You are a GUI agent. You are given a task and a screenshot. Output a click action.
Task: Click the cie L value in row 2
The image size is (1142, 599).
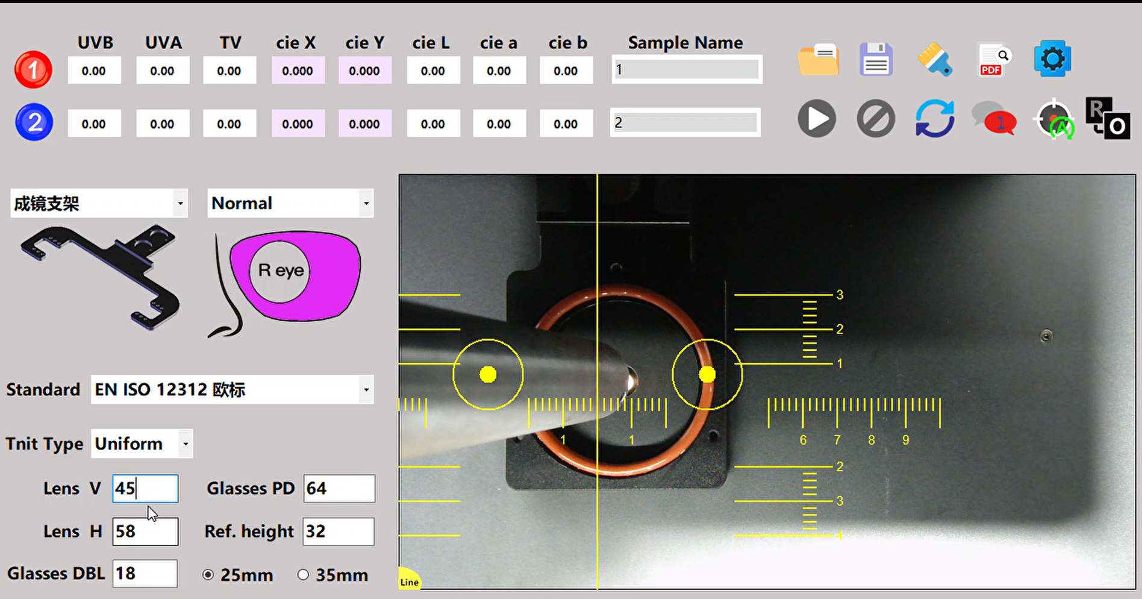tap(433, 124)
